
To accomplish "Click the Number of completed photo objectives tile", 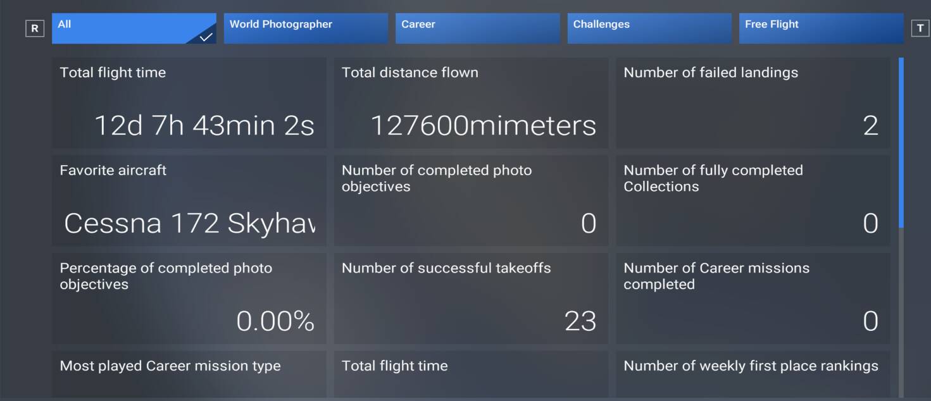I will 471,201.
